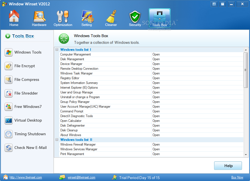Select the Timing Shutdown sidebar label

pos(30,134)
